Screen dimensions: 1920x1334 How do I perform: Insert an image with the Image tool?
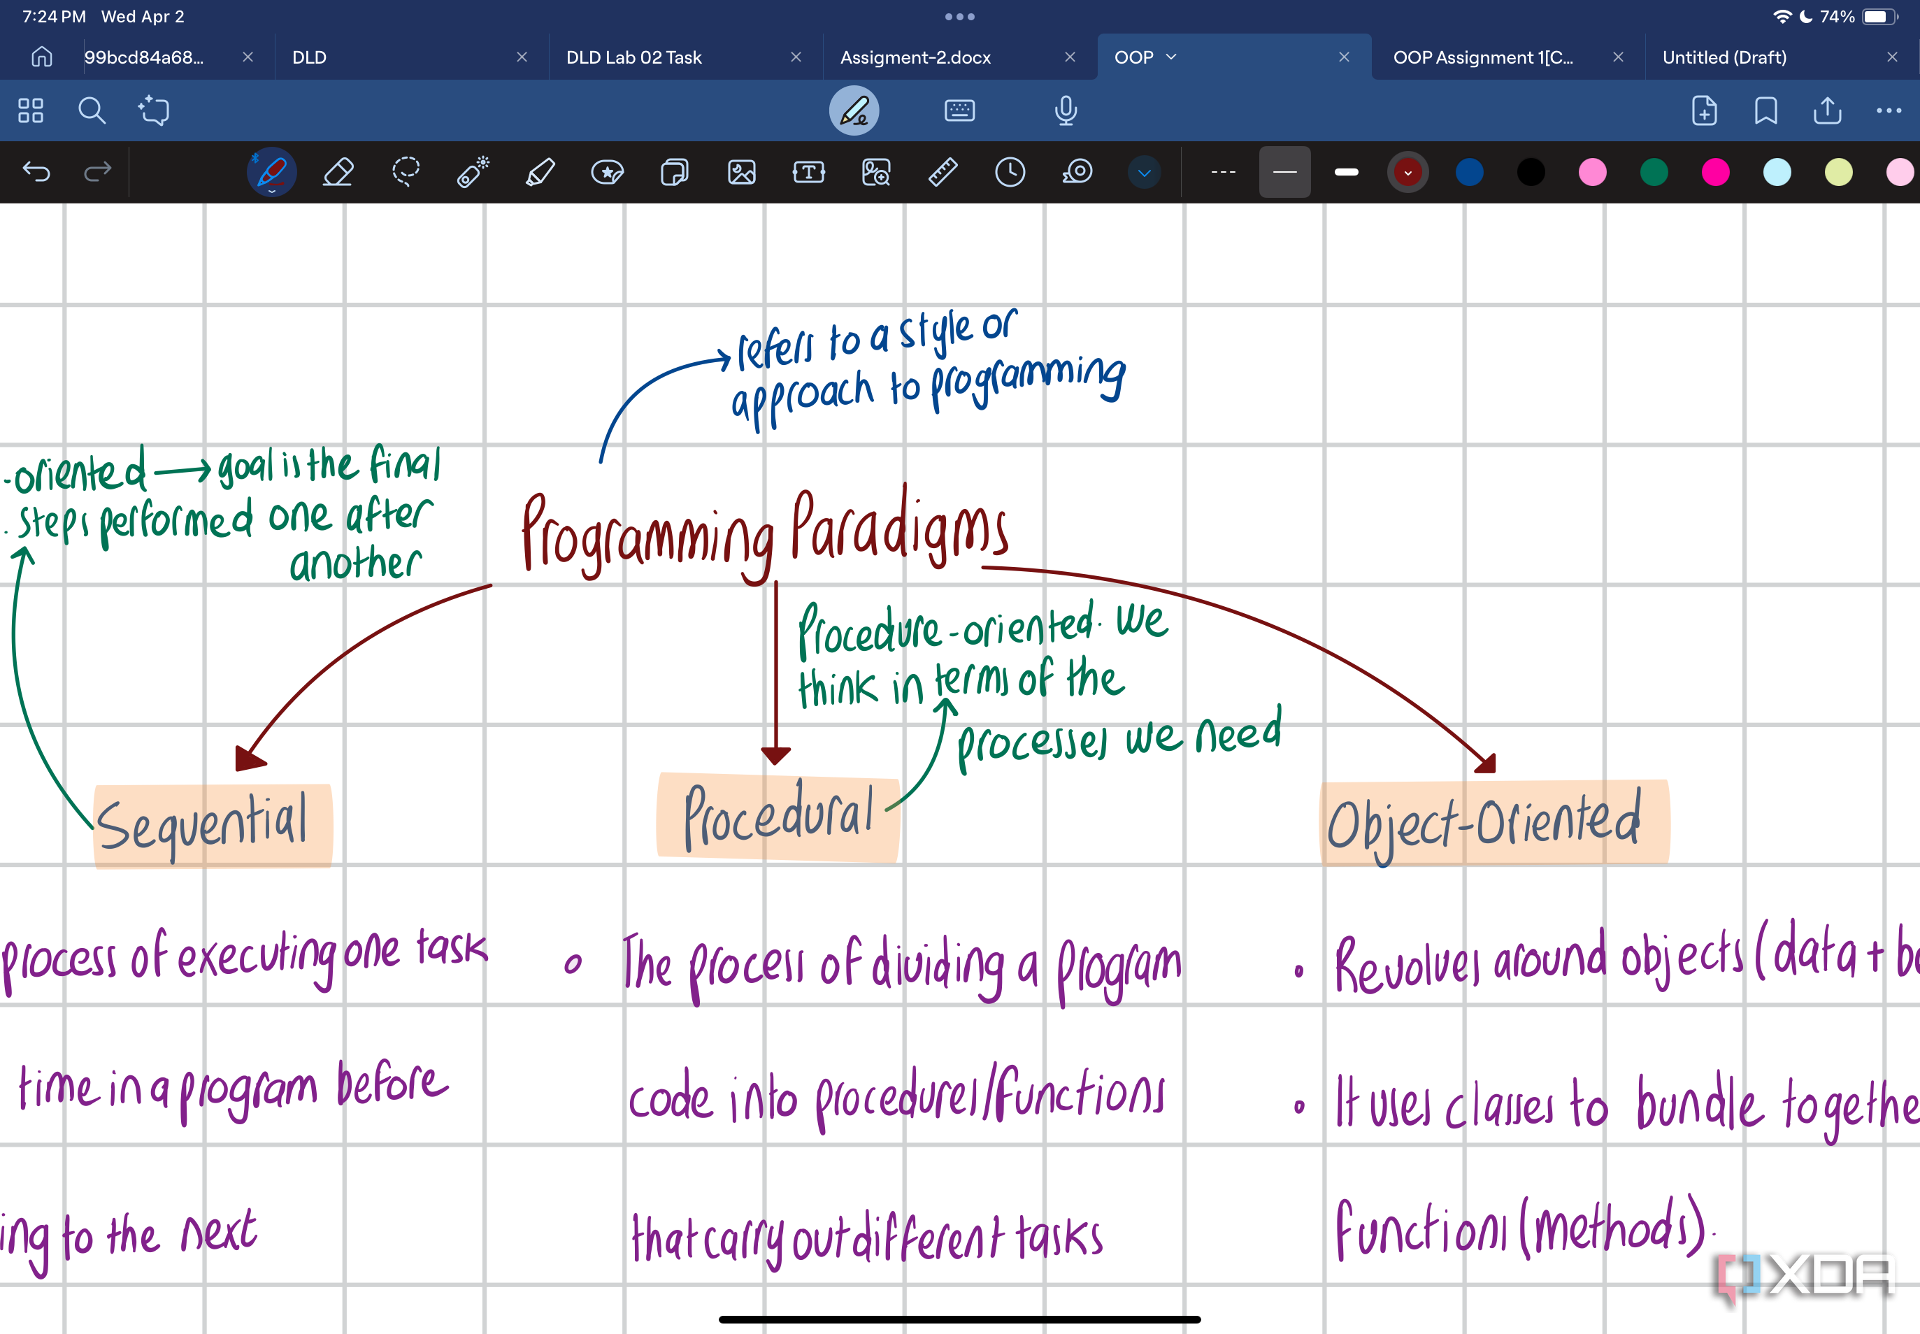(x=741, y=172)
